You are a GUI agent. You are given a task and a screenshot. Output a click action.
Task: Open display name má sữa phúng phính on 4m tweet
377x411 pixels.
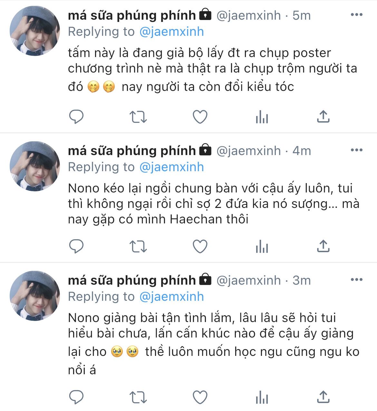pos(132,151)
